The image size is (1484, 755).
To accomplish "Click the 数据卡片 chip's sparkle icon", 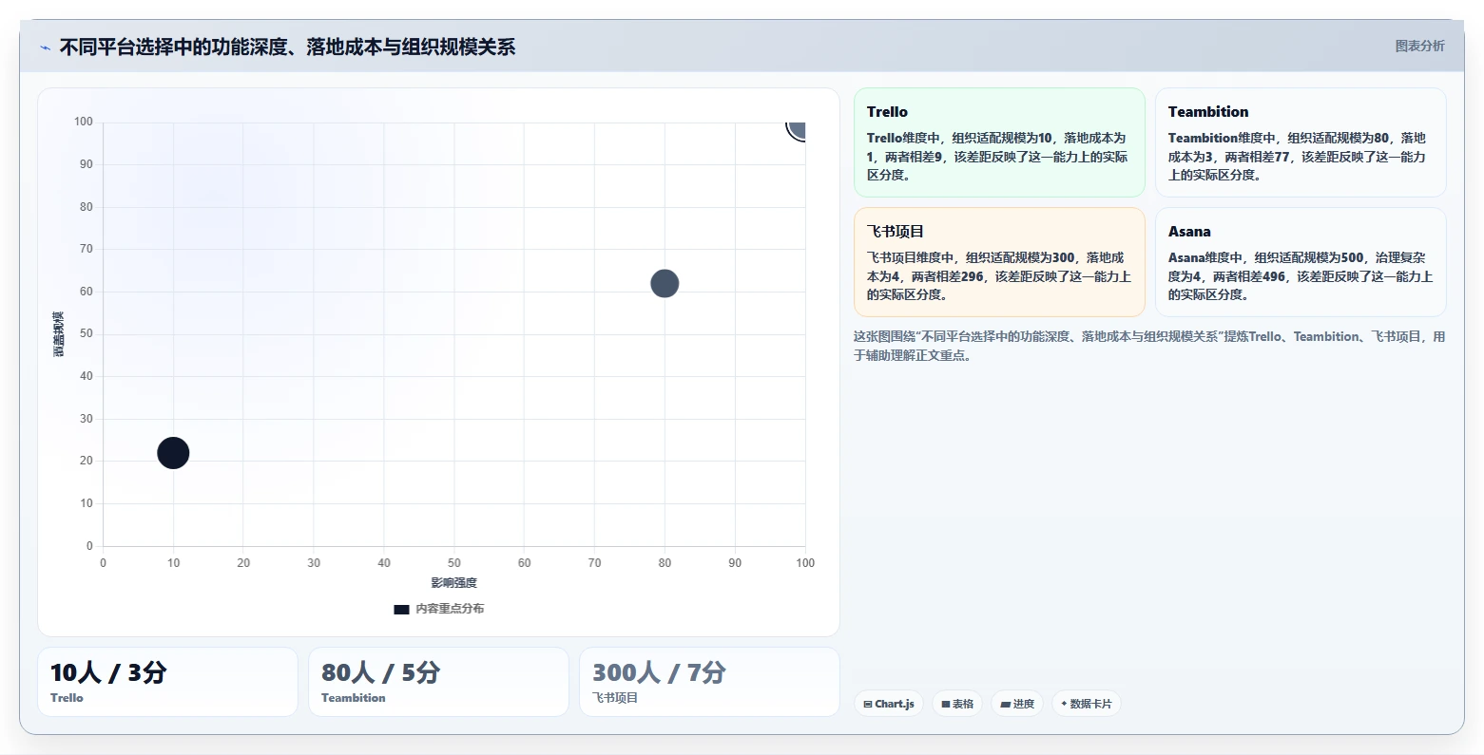I will coord(1064,704).
